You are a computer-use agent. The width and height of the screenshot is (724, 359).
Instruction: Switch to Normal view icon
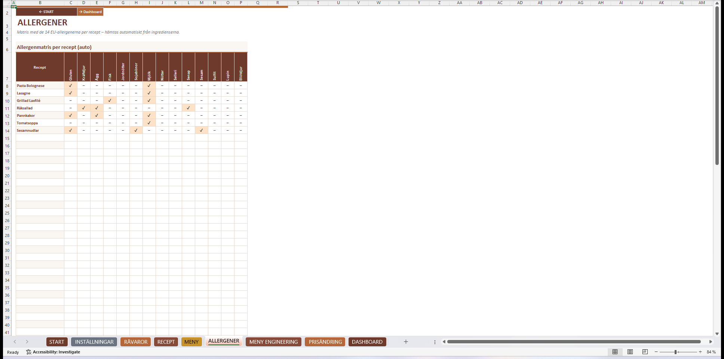point(615,352)
